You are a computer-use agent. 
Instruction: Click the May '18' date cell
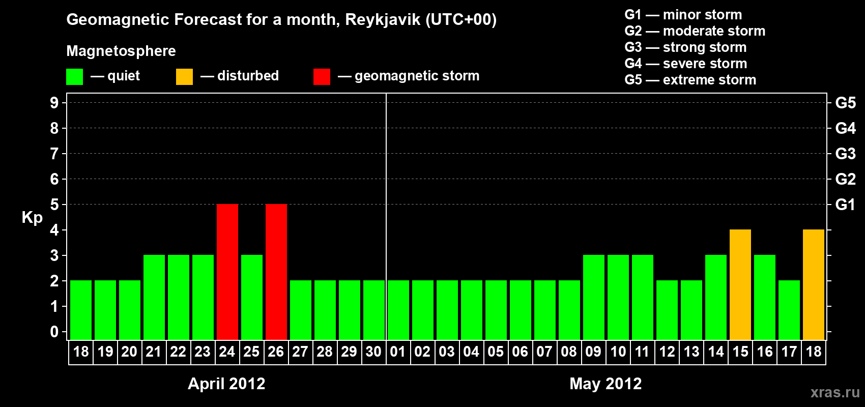coord(814,352)
